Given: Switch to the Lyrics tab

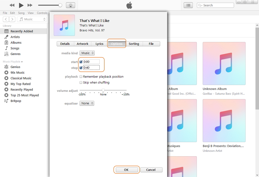Looking at the screenshot, I should point(99,44).
